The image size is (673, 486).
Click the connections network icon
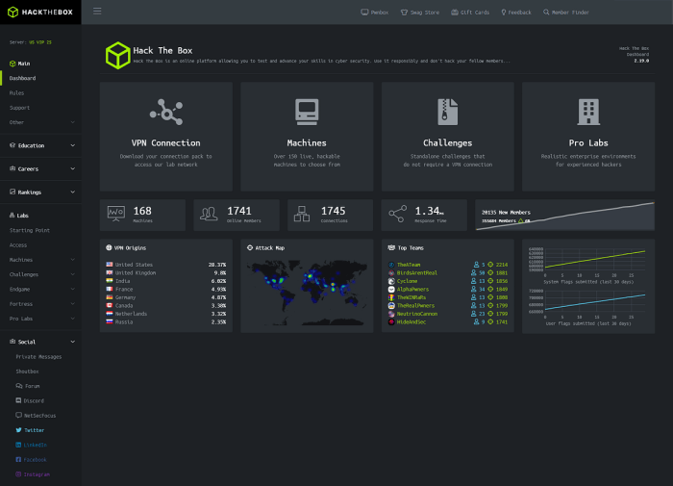click(x=302, y=214)
